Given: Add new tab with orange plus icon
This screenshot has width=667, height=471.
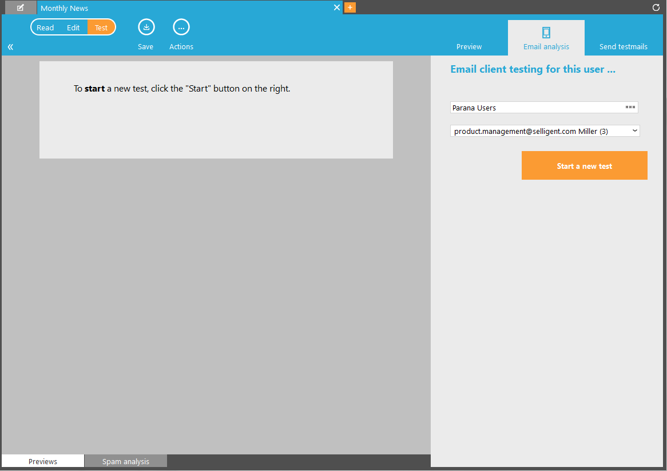Looking at the screenshot, I should (350, 7).
